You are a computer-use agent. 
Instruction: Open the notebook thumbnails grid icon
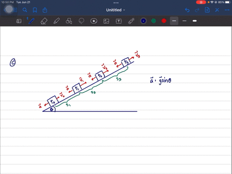click(x=15, y=10)
